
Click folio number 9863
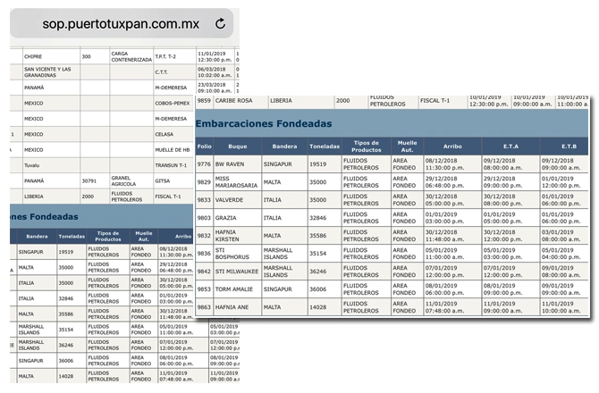click(x=204, y=307)
